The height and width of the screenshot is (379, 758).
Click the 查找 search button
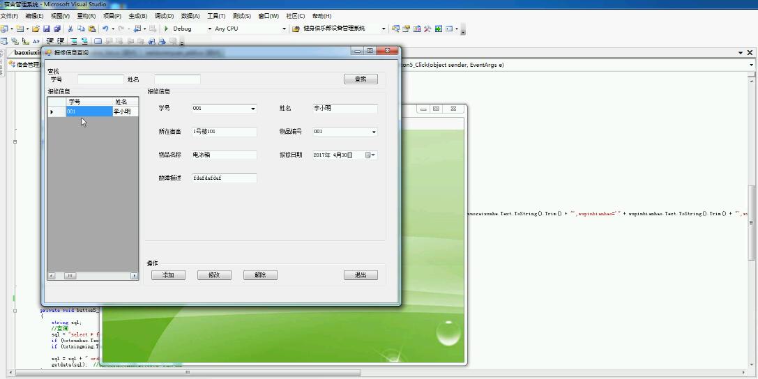click(361, 79)
